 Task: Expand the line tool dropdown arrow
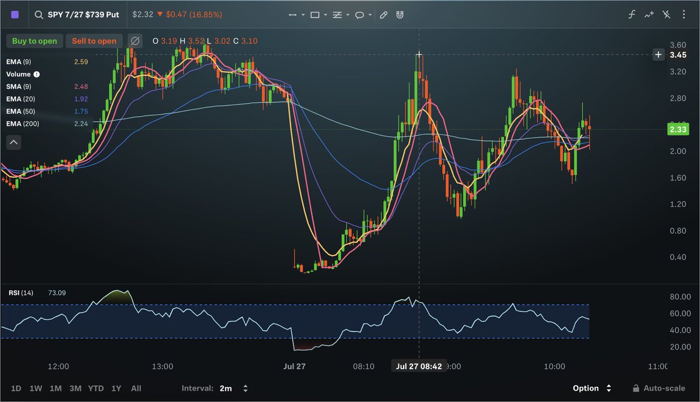(303, 15)
